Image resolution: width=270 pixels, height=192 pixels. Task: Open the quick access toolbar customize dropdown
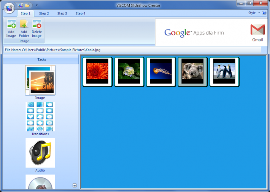pos(37,5)
